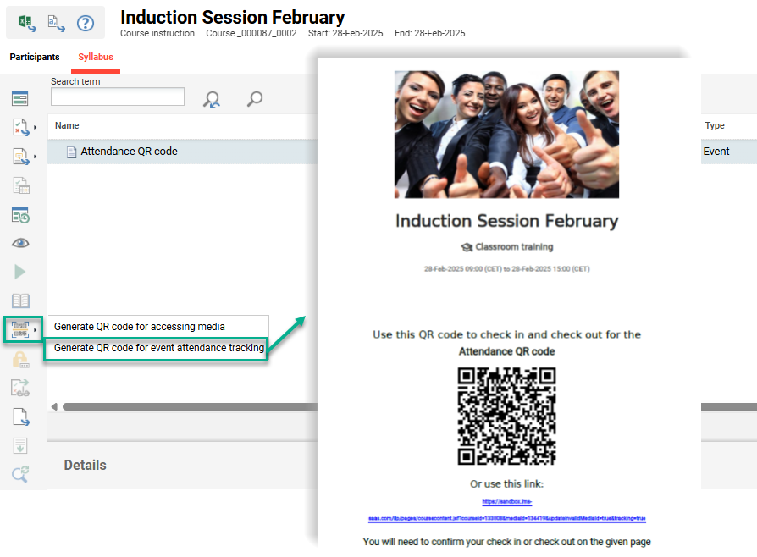
Task: Click the sidebar document icon with red cross
Action: (x=20, y=128)
